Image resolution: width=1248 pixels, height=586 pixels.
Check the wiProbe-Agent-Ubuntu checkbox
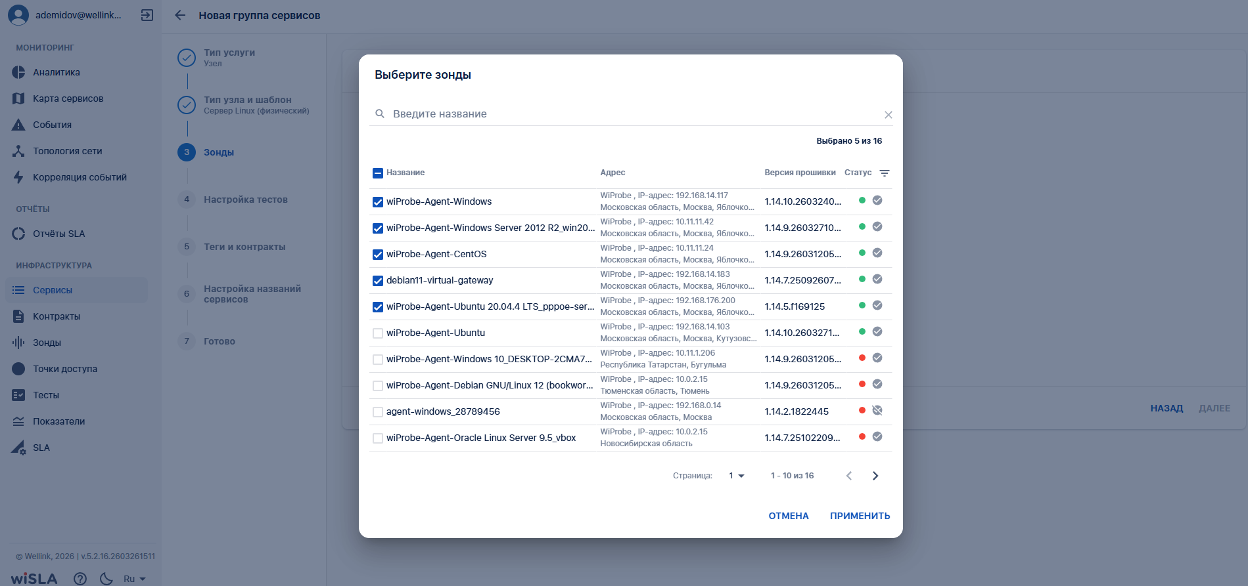click(378, 333)
